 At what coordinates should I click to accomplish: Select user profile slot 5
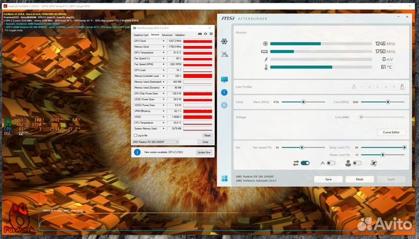click(393, 87)
